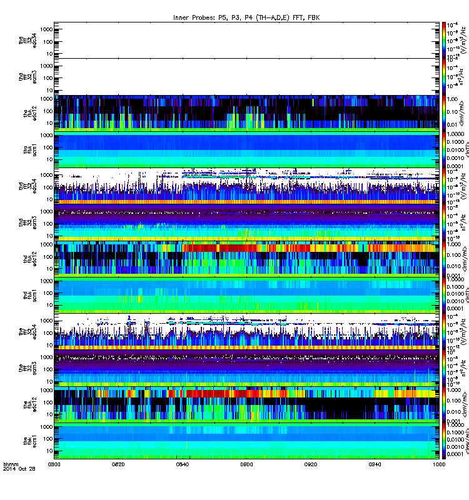Image resolution: width=469 pixels, height=500 pixels.
Task: Click the 10 y-tick of thd fbk scm1 panel
Action: click(49, 305)
